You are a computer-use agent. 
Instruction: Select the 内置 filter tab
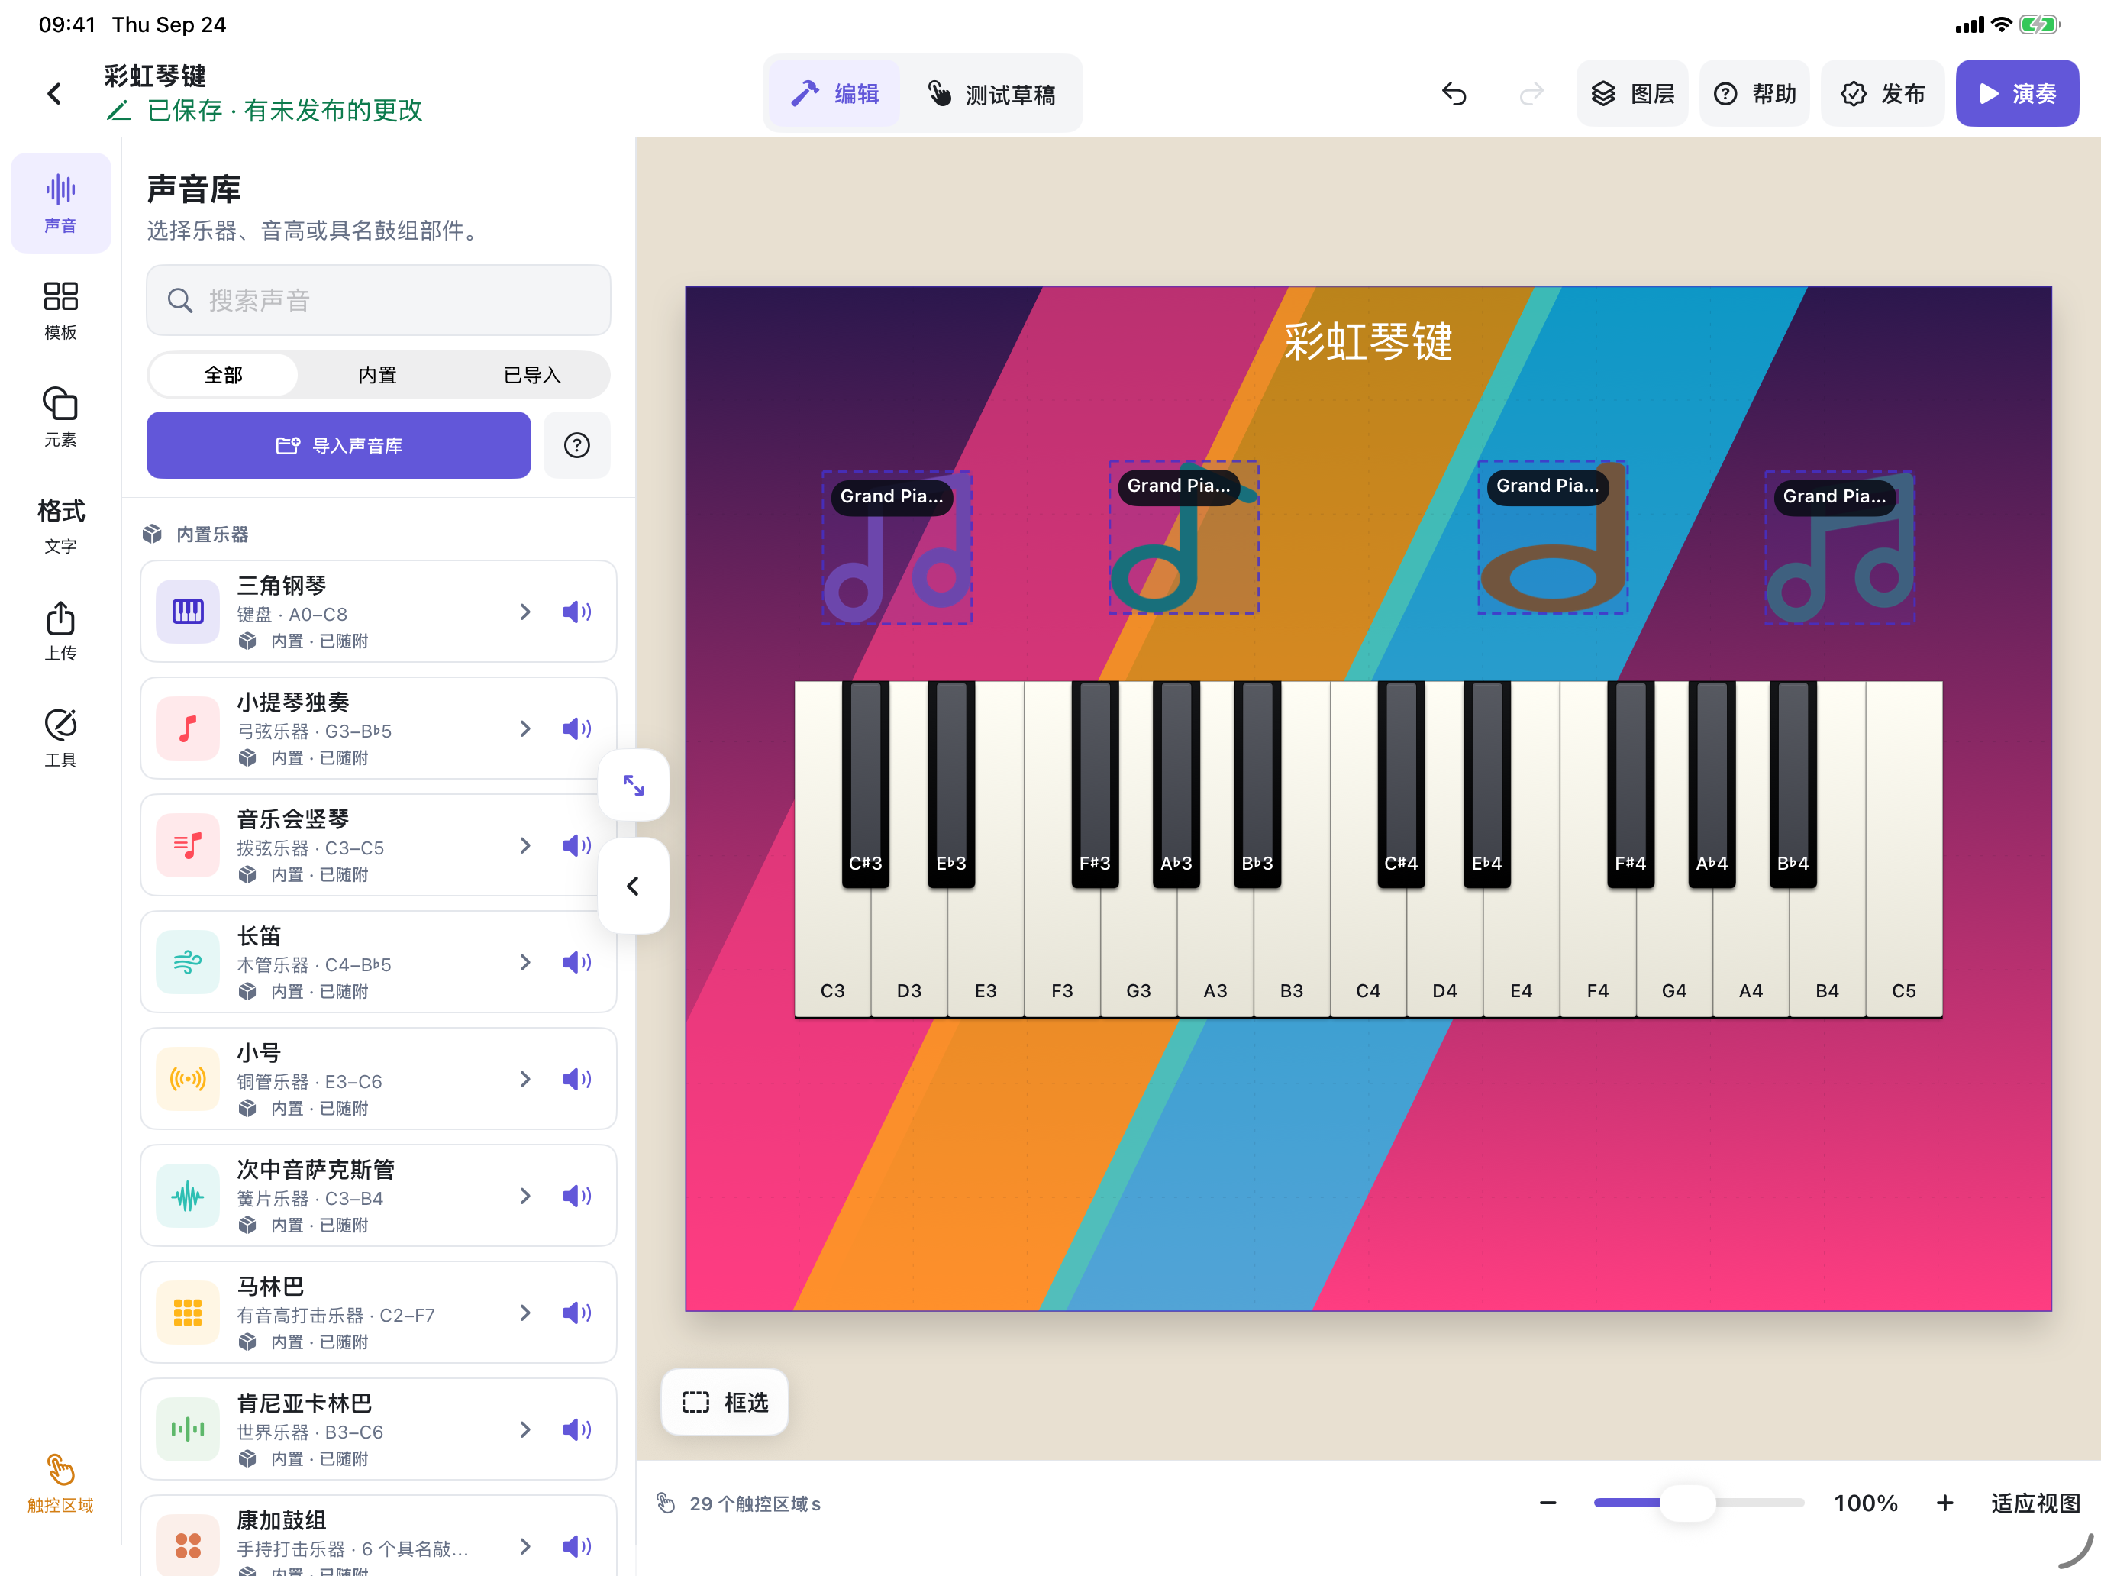[x=378, y=375]
